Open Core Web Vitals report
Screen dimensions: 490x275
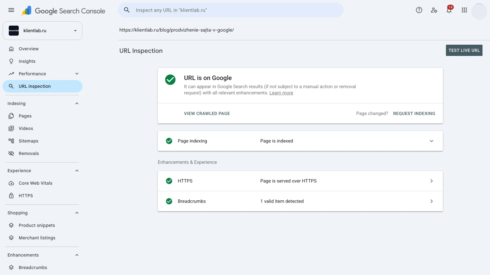(x=42, y=183)
